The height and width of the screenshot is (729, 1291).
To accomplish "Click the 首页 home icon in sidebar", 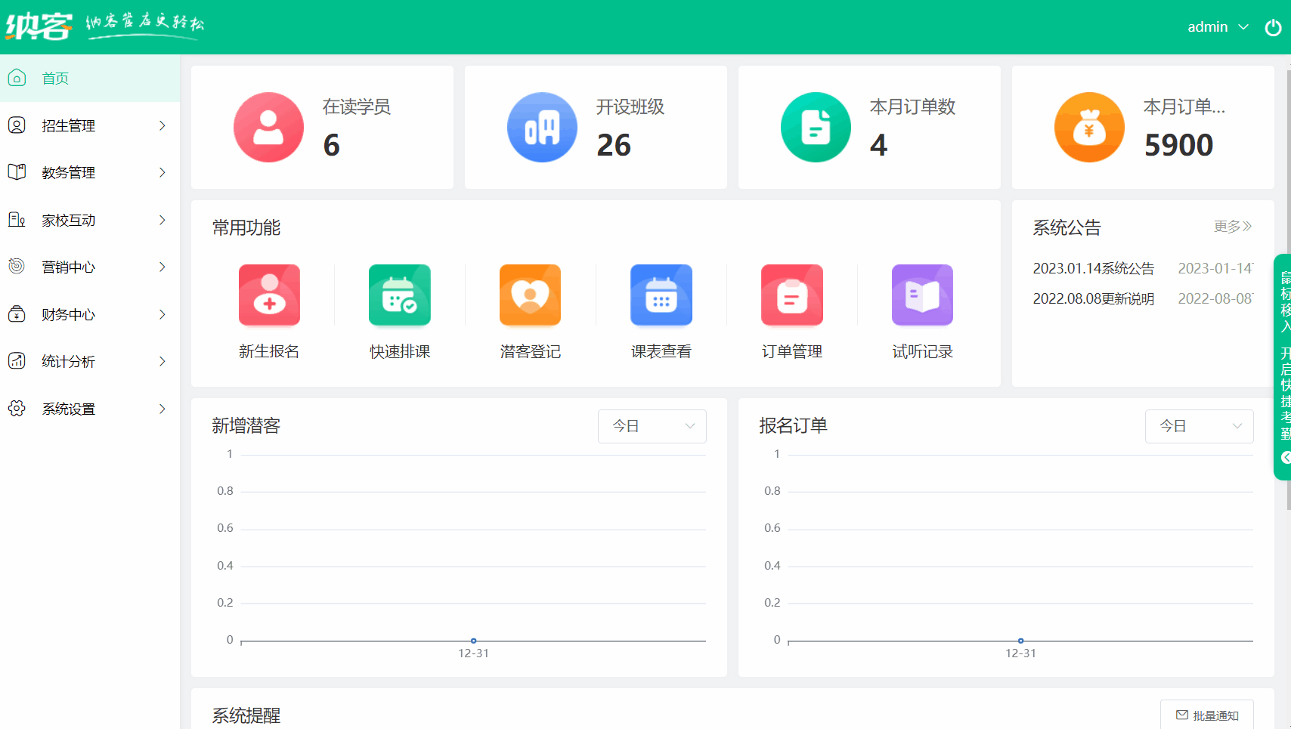I will pyautogui.click(x=17, y=78).
